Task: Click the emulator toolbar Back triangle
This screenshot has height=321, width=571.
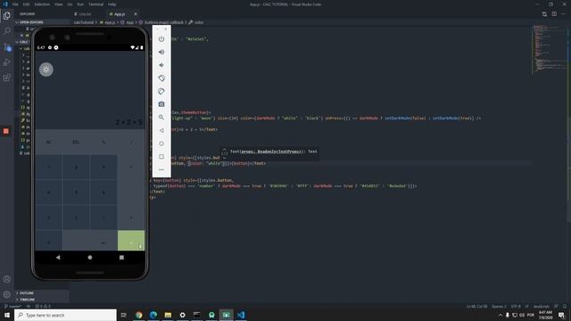Action: tap(161, 131)
